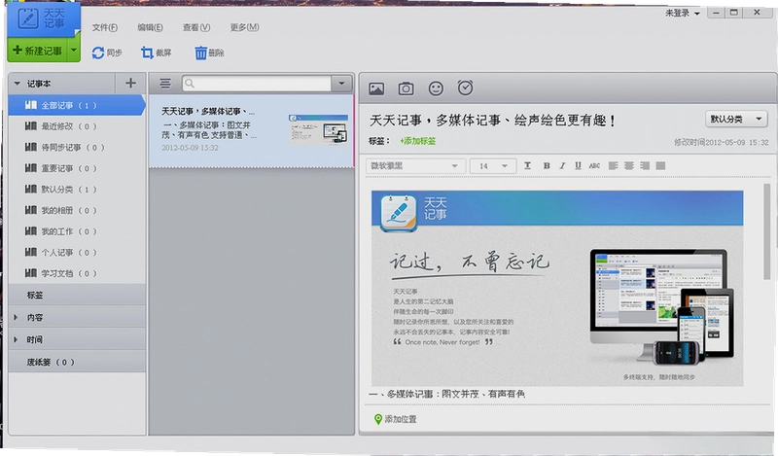The image size is (778, 456).
Task: Click the 同步 sync icon
Action: (x=98, y=53)
